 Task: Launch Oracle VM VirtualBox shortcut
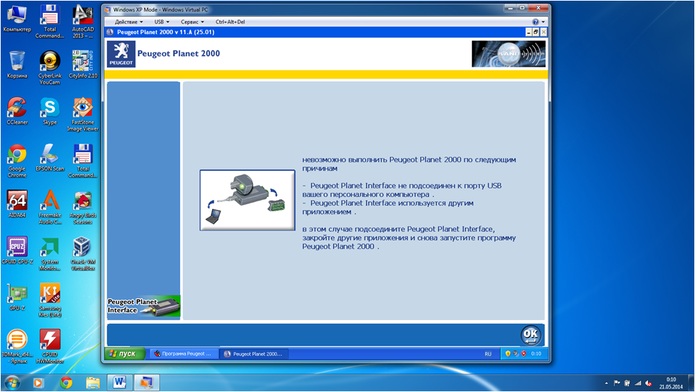click(82, 250)
